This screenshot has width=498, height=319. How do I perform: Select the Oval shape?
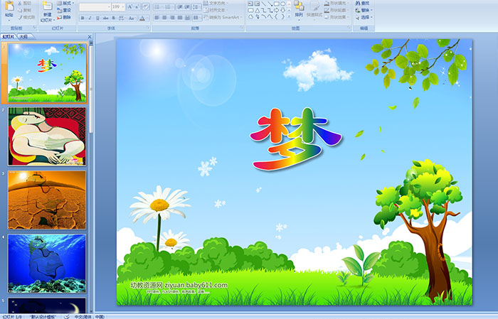(x=282, y=4)
